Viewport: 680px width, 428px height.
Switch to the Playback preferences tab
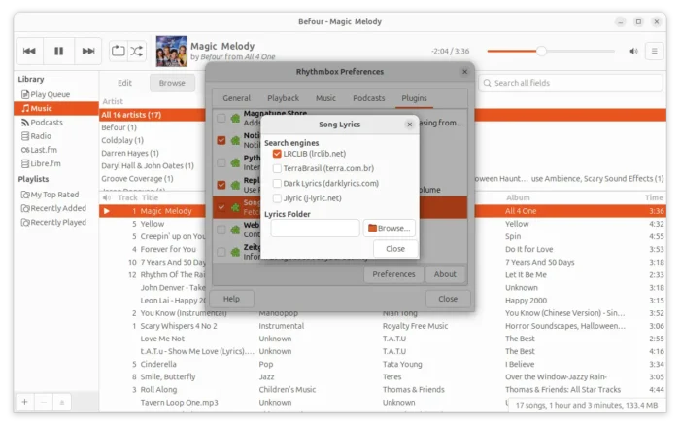284,98
